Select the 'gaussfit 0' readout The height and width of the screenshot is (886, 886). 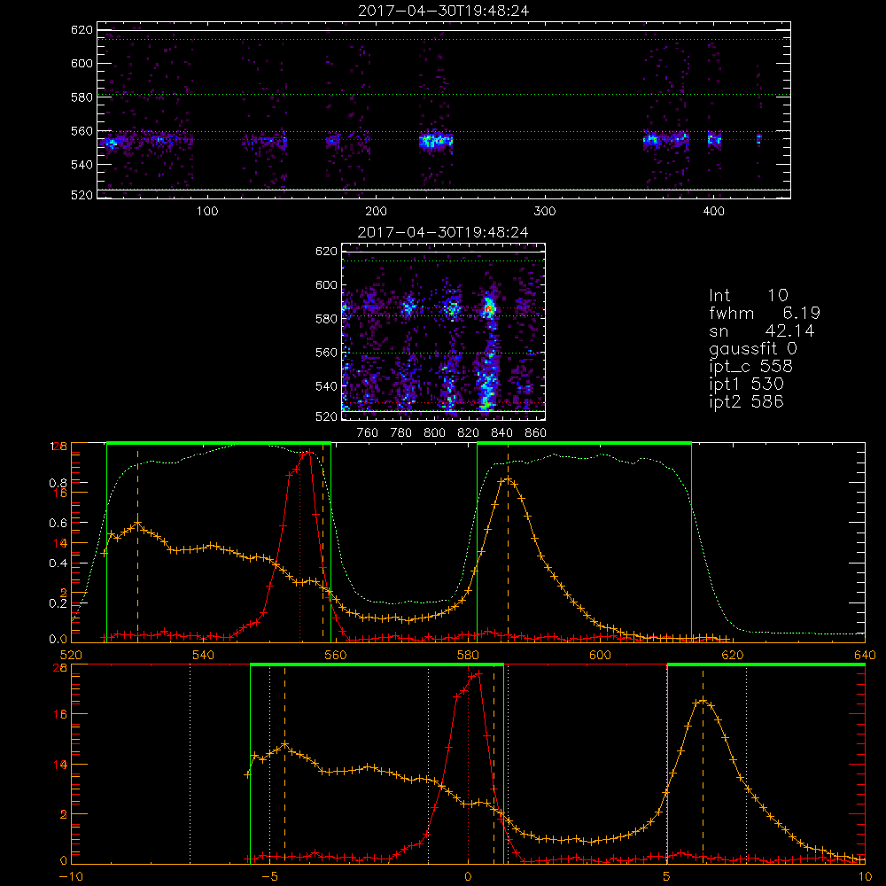coord(752,348)
